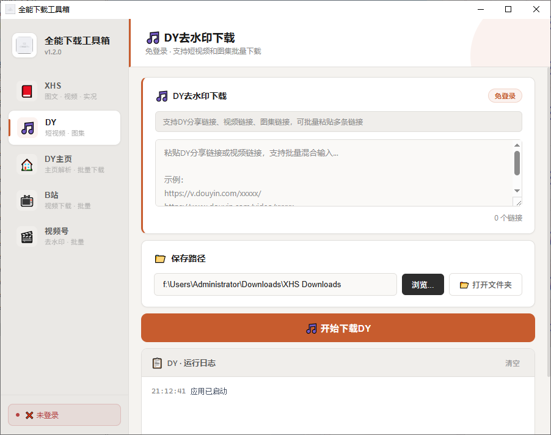This screenshot has width=551, height=435.
Task: Click the B站 television icon
Action: pyautogui.click(x=27, y=200)
